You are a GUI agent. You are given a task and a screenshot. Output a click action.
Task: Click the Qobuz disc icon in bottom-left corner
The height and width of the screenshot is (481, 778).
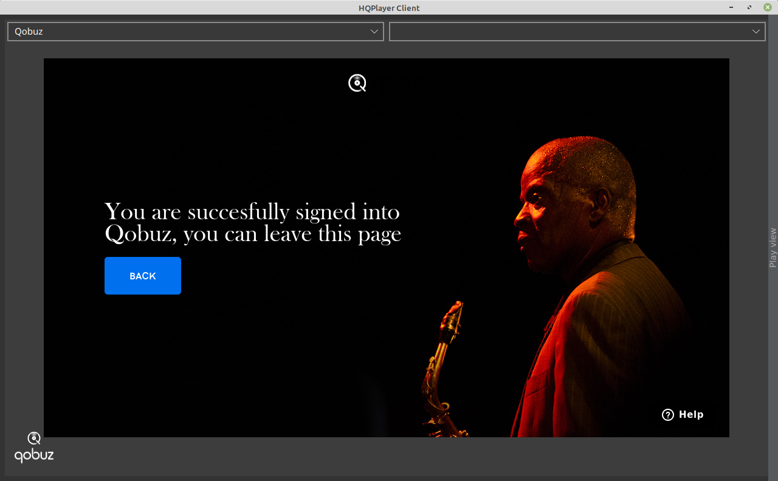[x=34, y=438]
